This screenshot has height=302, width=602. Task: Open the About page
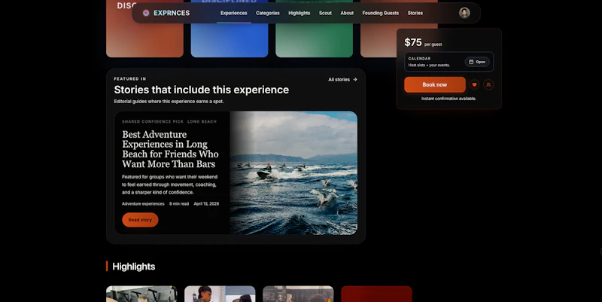coord(347,13)
